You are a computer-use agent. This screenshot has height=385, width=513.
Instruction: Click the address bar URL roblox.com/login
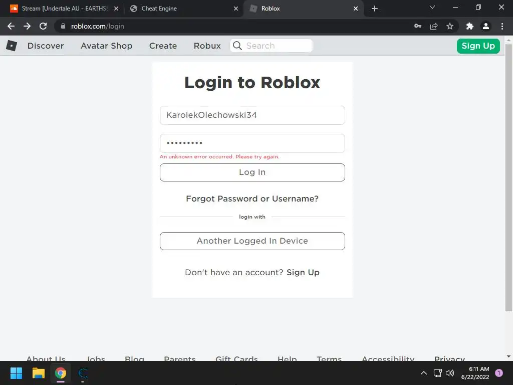pyautogui.click(x=98, y=26)
